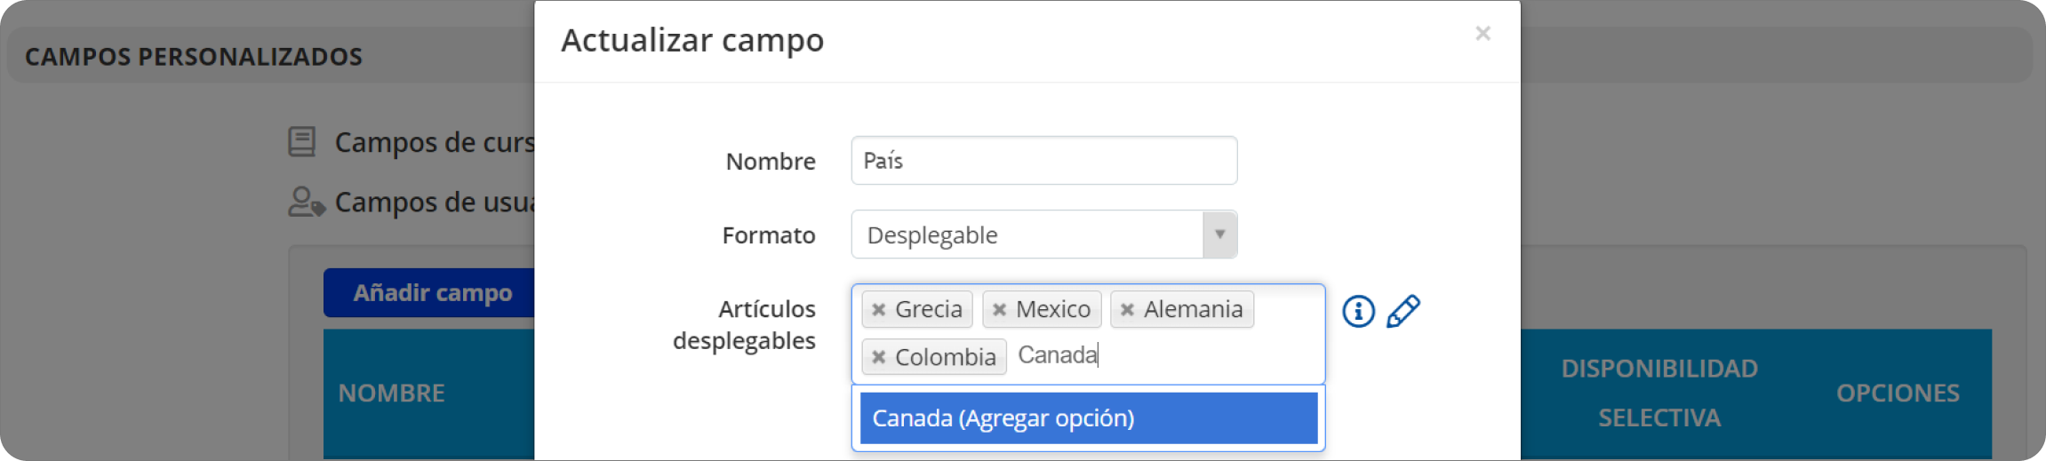
Task: Click the Canada text in tag input
Action: pos(1057,355)
